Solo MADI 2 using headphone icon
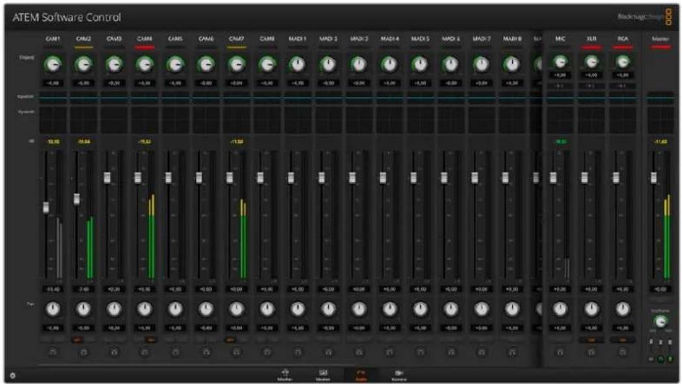Screen dimensions: 682x384 click(329, 352)
